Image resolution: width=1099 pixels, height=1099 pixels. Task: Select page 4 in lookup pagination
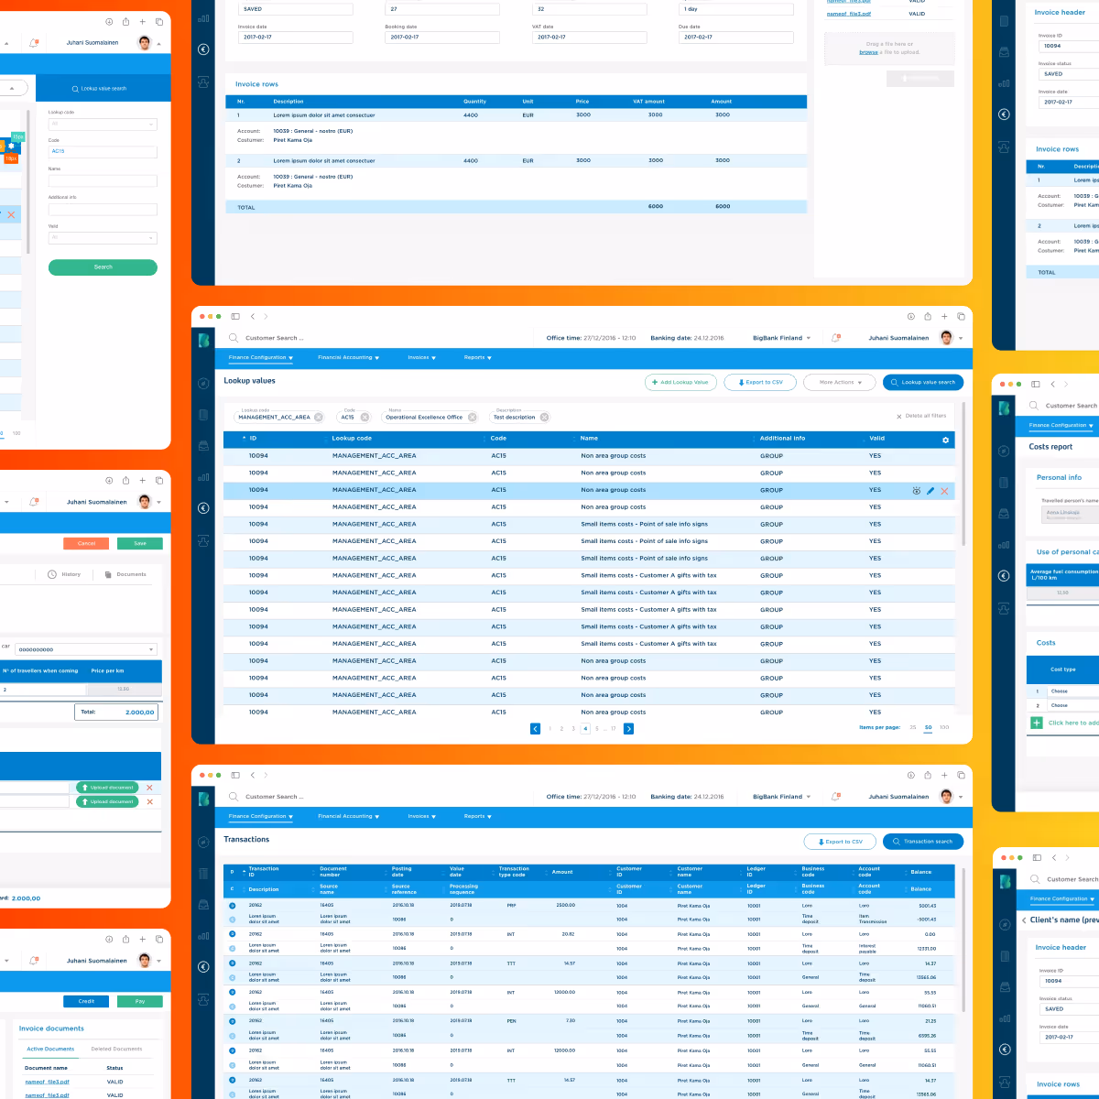[585, 729]
